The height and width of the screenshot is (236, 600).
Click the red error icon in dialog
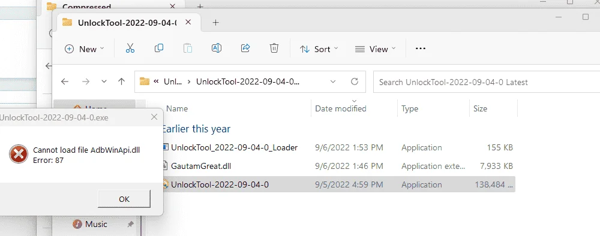click(19, 155)
